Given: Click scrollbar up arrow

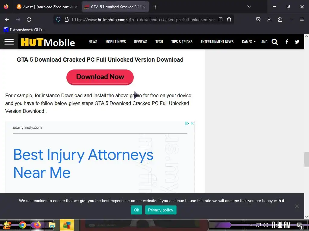Looking at the screenshot, I should tap(307, 36).
